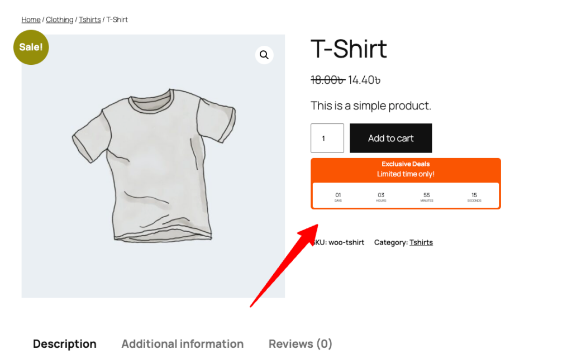This screenshot has width=572, height=354.
Task: Click the Add to cart button
Action: pos(390,138)
